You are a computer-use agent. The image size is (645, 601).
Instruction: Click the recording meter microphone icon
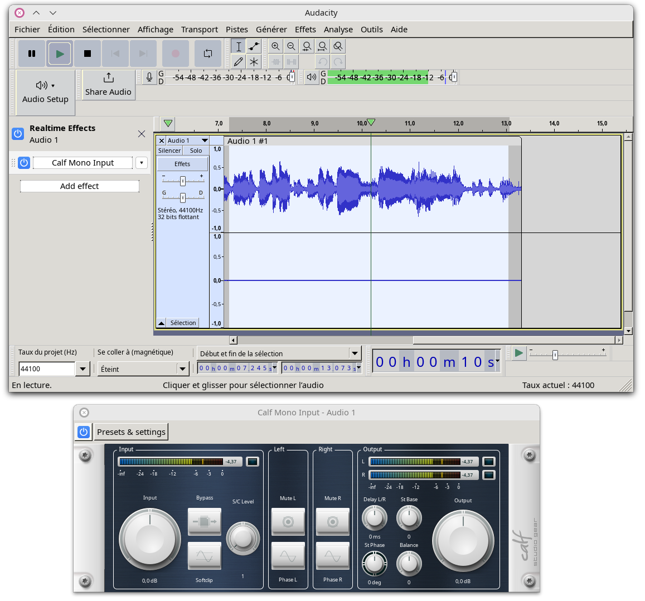149,77
